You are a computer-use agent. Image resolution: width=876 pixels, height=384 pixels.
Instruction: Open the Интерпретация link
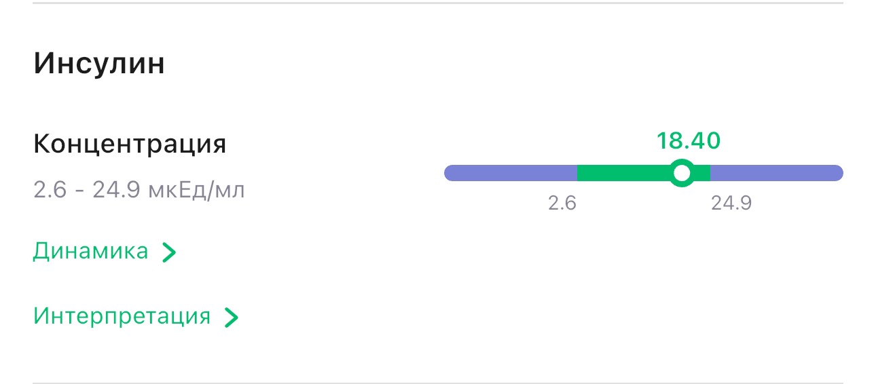coord(122,316)
